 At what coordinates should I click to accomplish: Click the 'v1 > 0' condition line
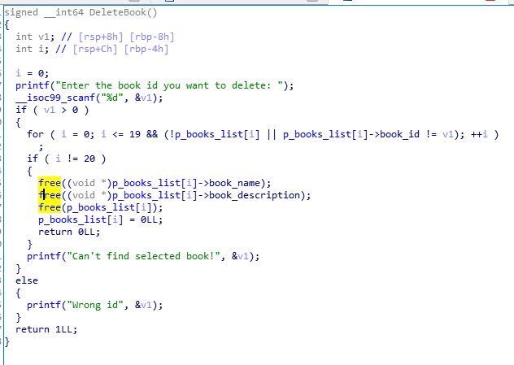(x=52, y=110)
